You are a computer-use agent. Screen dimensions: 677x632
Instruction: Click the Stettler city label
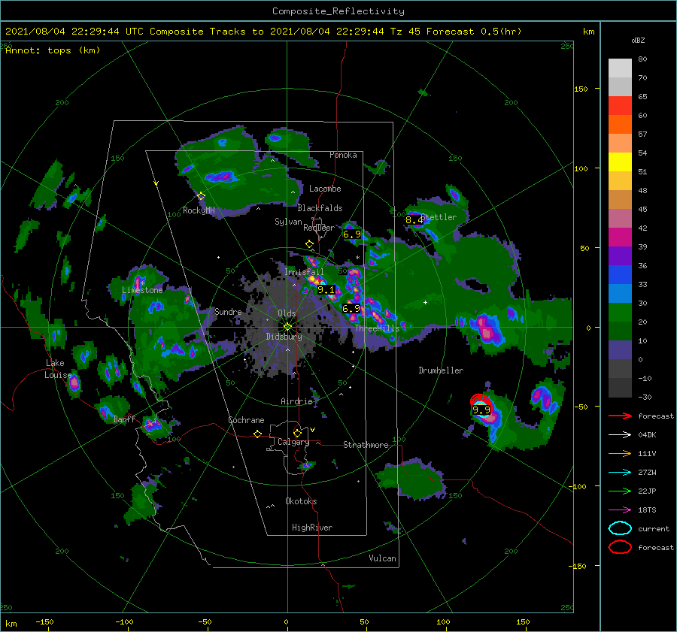click(439, 217)
